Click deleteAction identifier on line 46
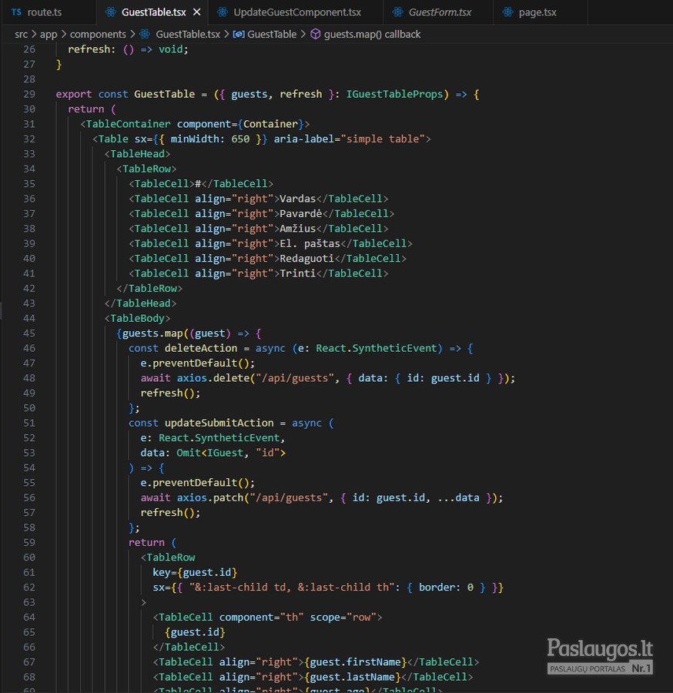Viewport: 673px width, 693px height. 201,348
